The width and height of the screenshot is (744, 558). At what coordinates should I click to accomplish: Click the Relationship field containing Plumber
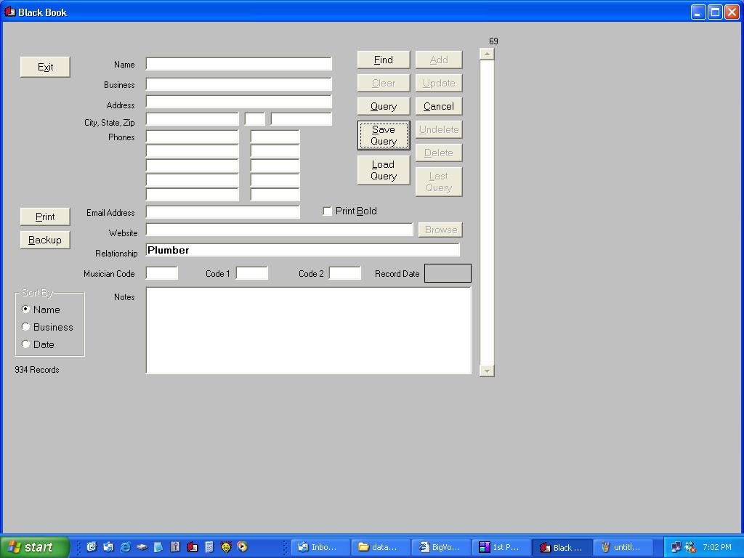302,250
